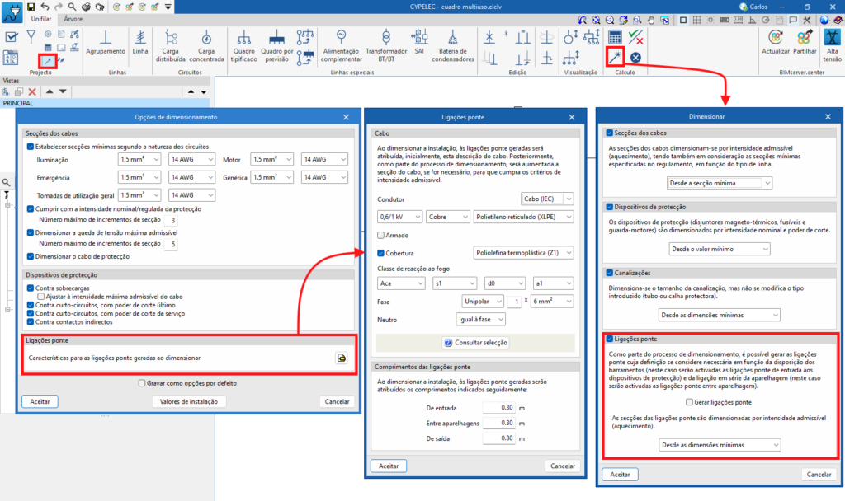Insert a Transformador BT/BT line
The width and height of the screenshot is (845, 501).
click(386, 38)
